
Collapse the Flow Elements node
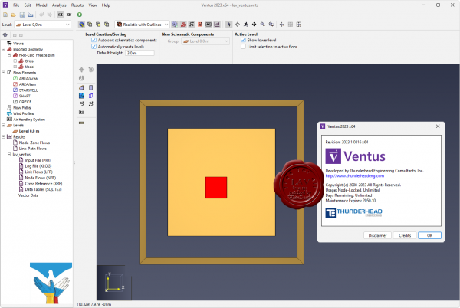pos(4,73)
